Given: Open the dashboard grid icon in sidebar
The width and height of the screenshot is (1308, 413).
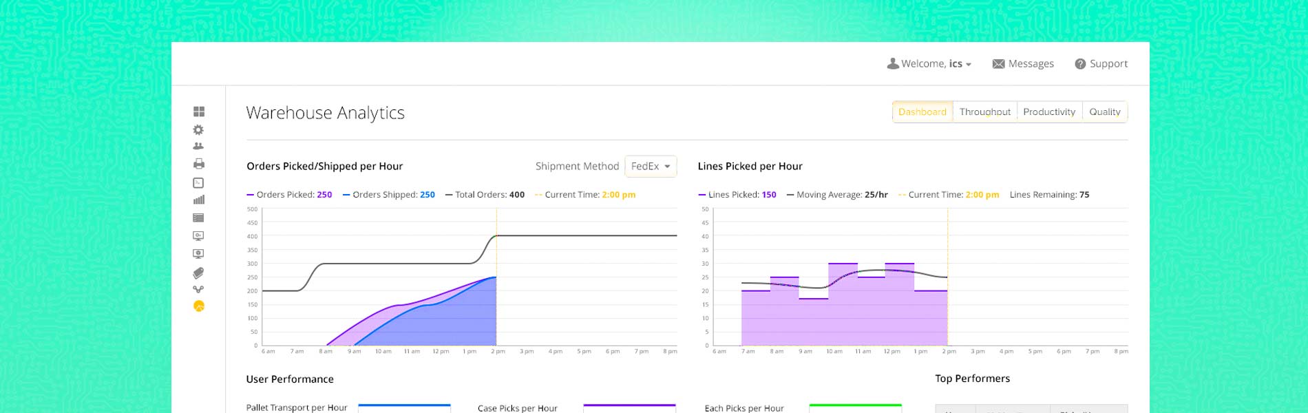Looking at the screenshot, I should coord(199,112).
